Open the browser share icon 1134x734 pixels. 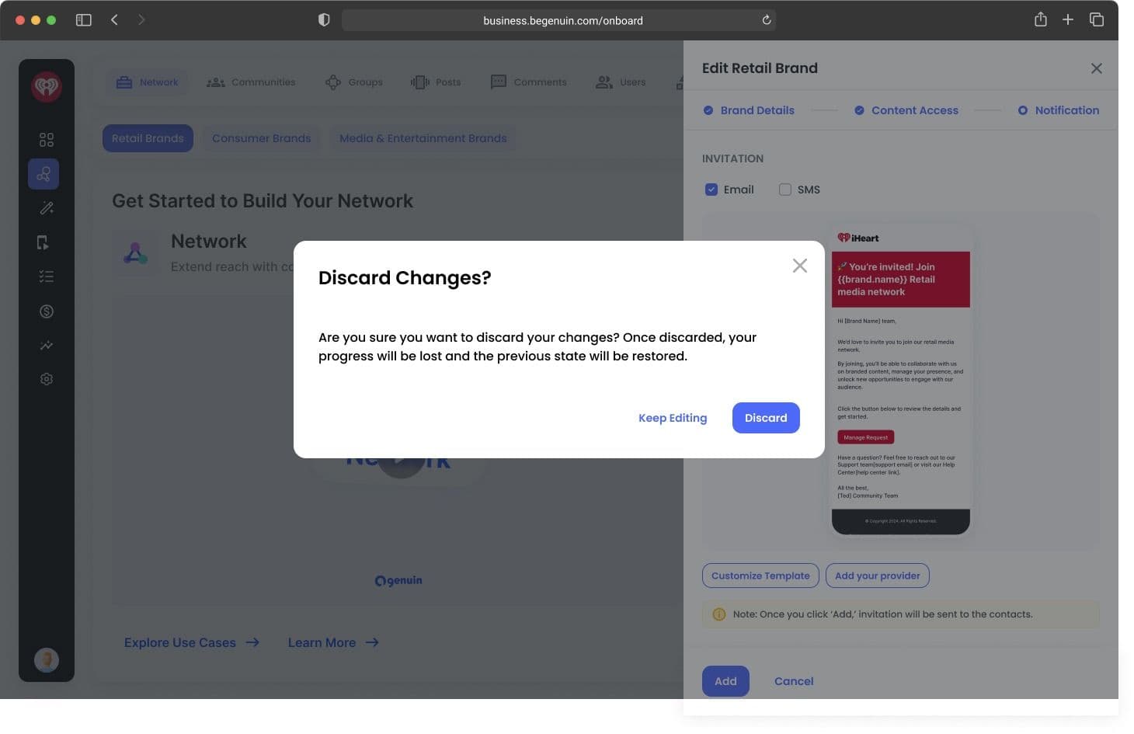[x=1040, y=19]
